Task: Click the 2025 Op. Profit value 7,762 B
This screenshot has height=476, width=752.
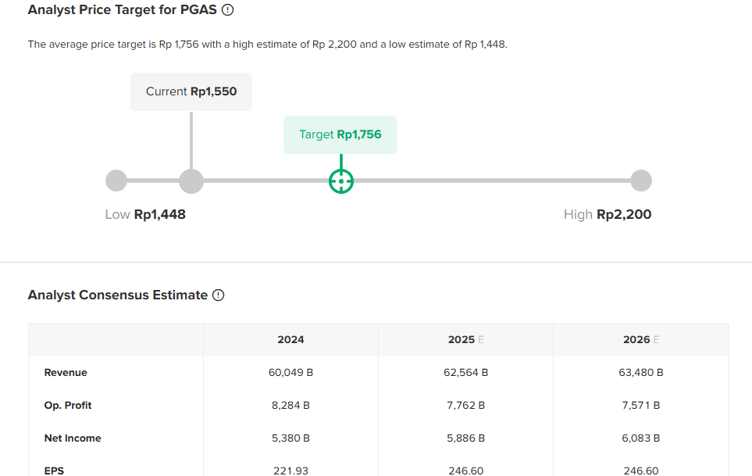Action: [x=465, y=406]
